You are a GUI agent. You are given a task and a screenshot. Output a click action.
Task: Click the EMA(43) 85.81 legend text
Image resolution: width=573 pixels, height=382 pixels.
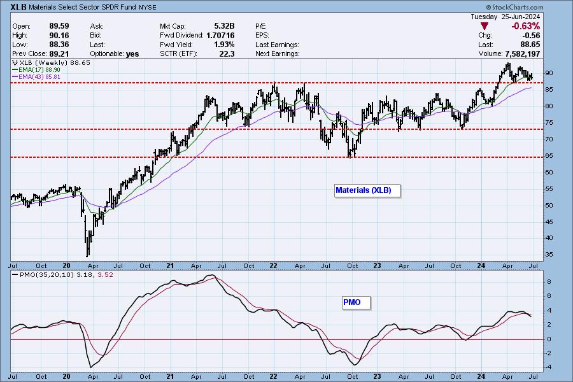click(39, 77)
